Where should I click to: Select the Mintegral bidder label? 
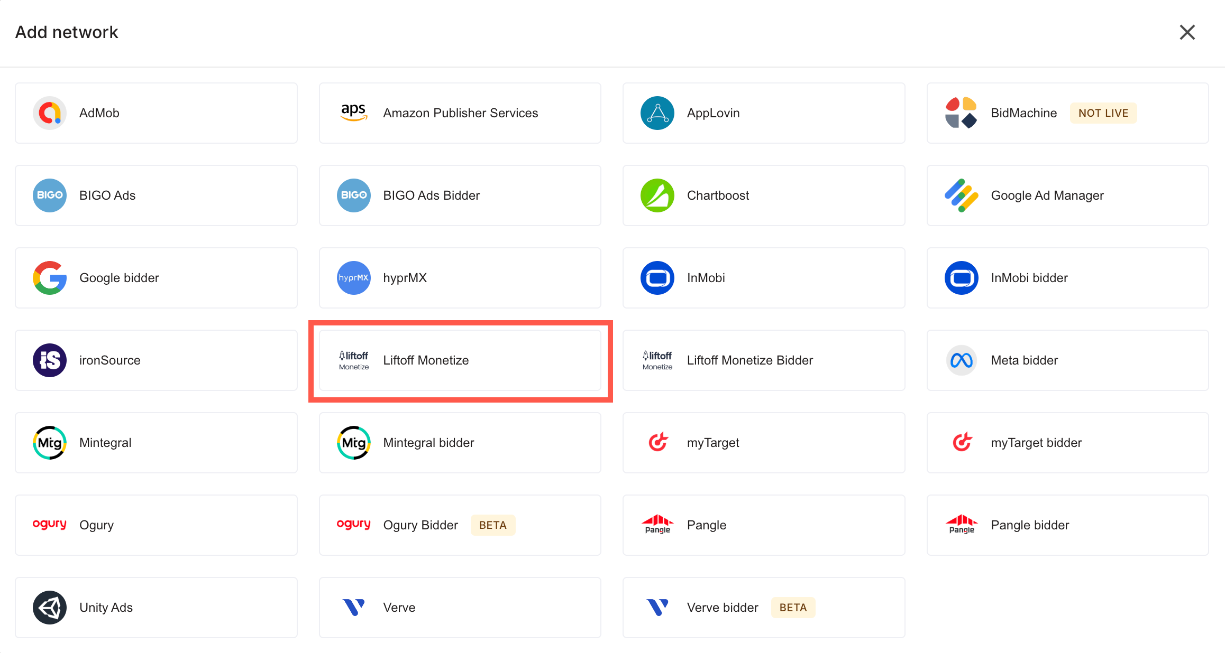[429, 443]
